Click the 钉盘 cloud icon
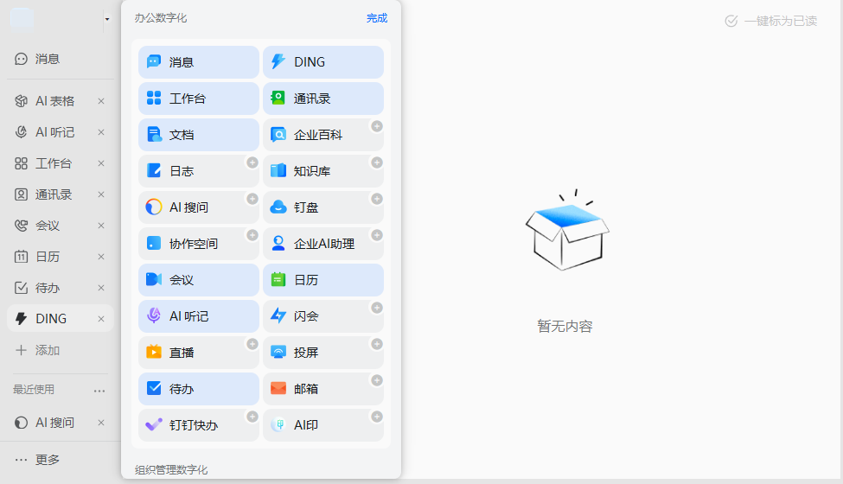The width and height of the screenshot is (843, 484). tap(278, 207)
